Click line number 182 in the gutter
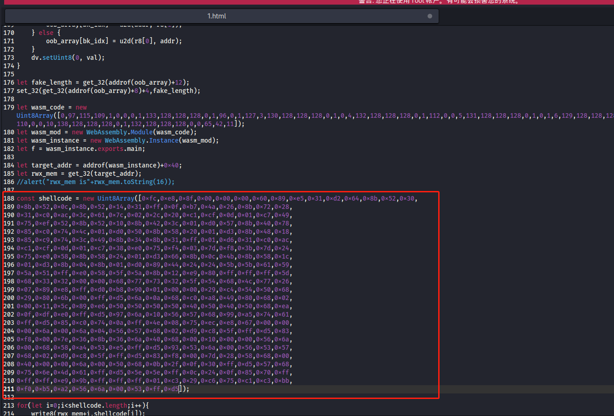This screenshot has height=416, width=614. click(x=9, y=149)
